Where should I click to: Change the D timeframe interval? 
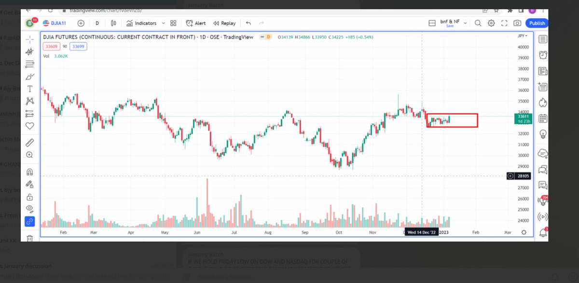pos(97,23)
